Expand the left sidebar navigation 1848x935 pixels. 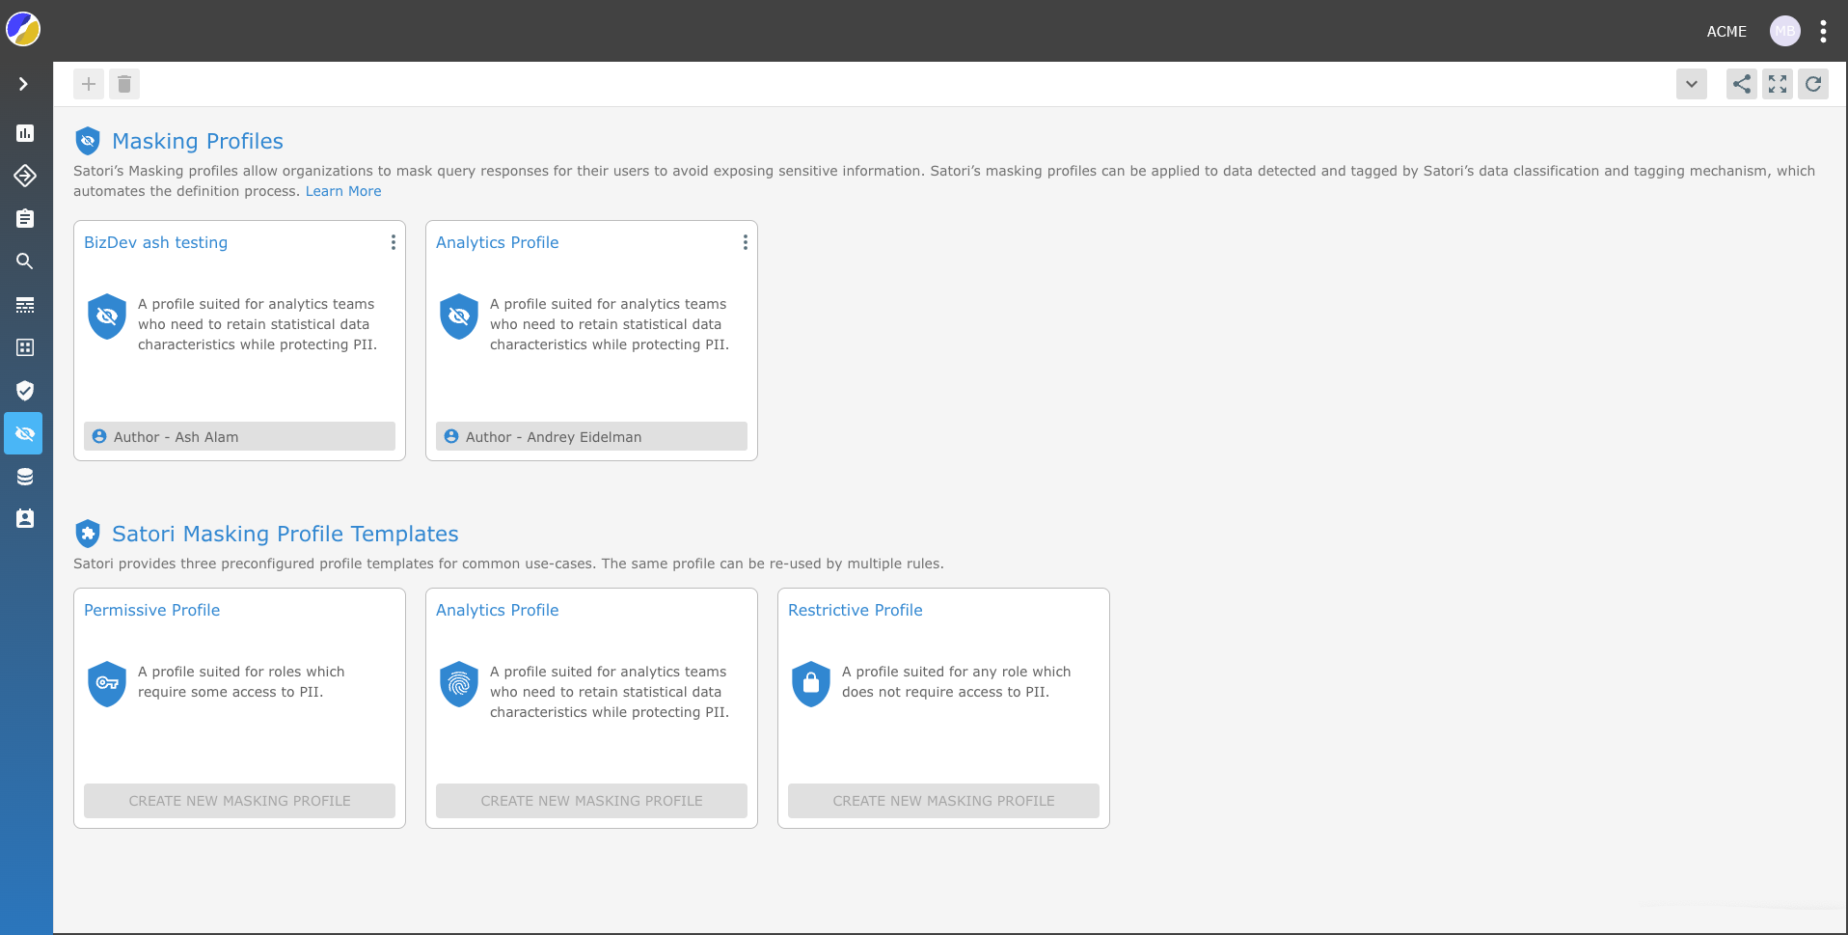23,84
